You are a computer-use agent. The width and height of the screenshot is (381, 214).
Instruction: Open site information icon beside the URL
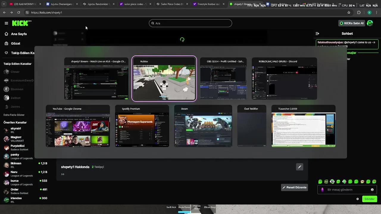(27, 12)
